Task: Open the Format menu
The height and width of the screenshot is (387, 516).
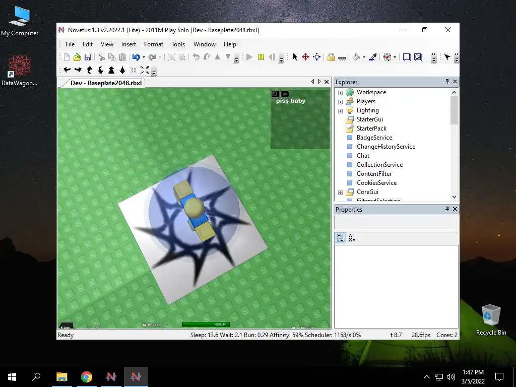Action: [153, 44]
